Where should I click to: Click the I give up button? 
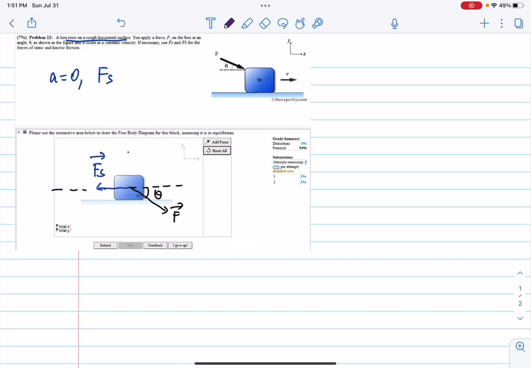(180, 245)
